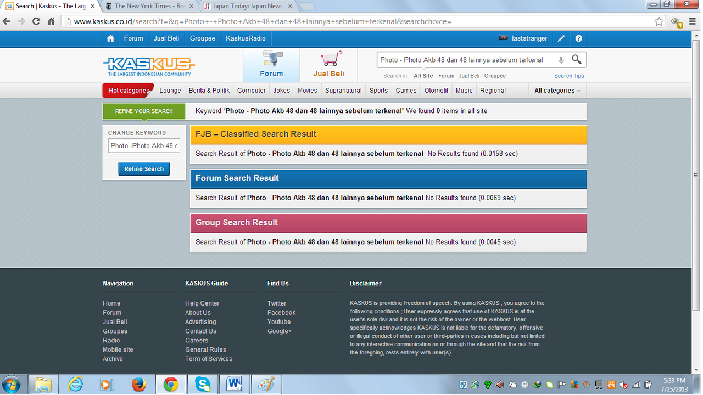Go back with browser arrow
The height and width of the screenshot is (395, 703).
[x=7, y=21]
